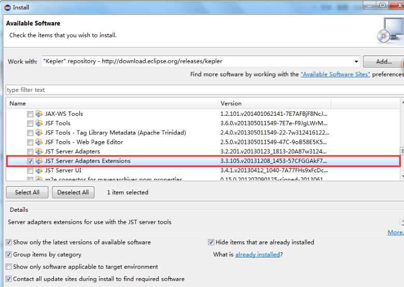Uncheck JST Server Adapters Extensions checkbox
Viewport: 404px width, 287px height.
click(30, 161)
